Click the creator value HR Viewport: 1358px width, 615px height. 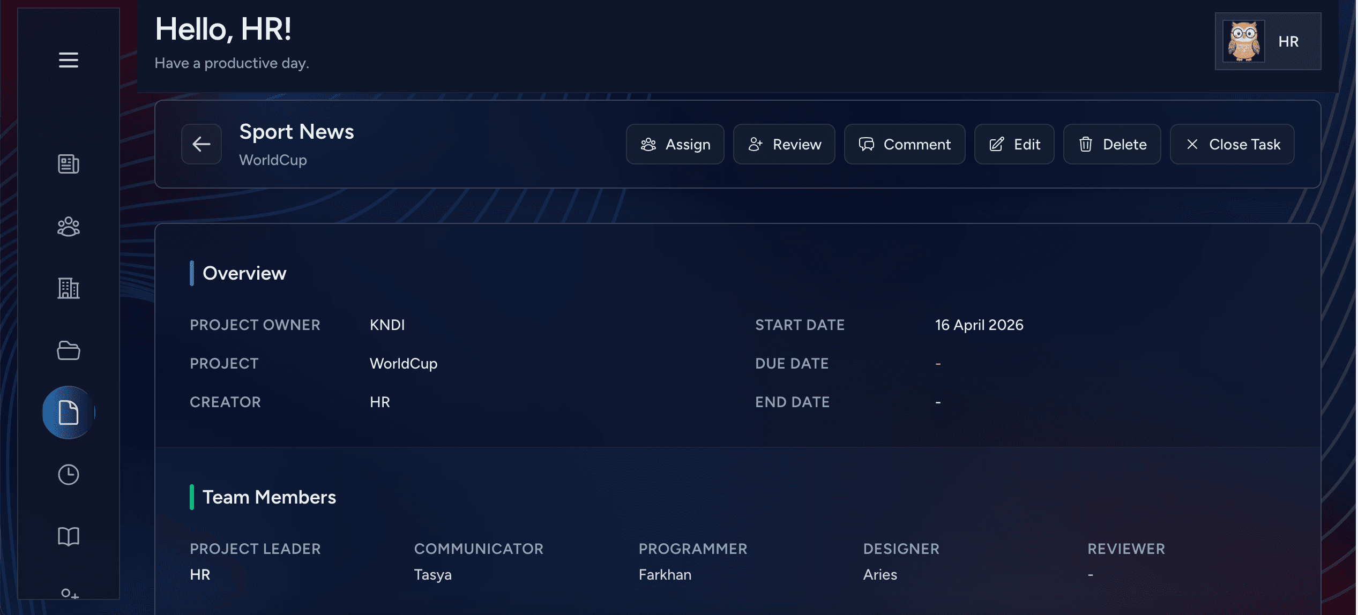[x=380, y=402]
